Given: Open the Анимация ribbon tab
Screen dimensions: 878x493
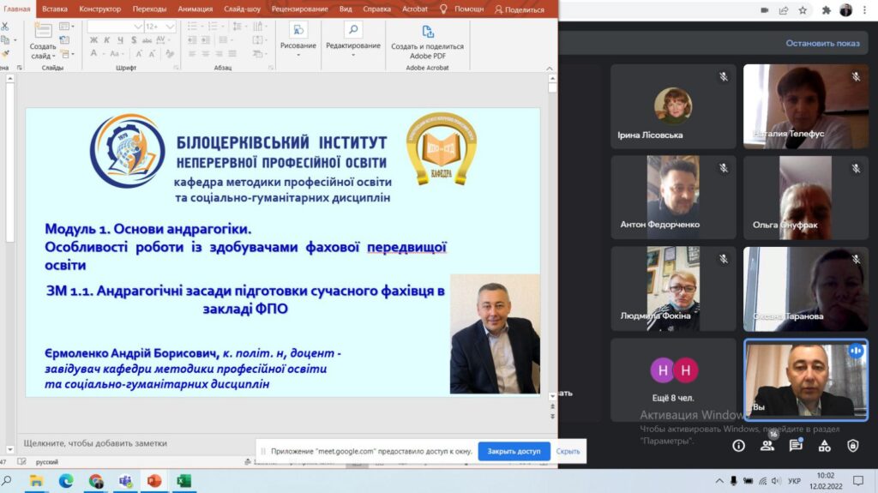Looking at the screenshot, I should [x=194, y=9].
